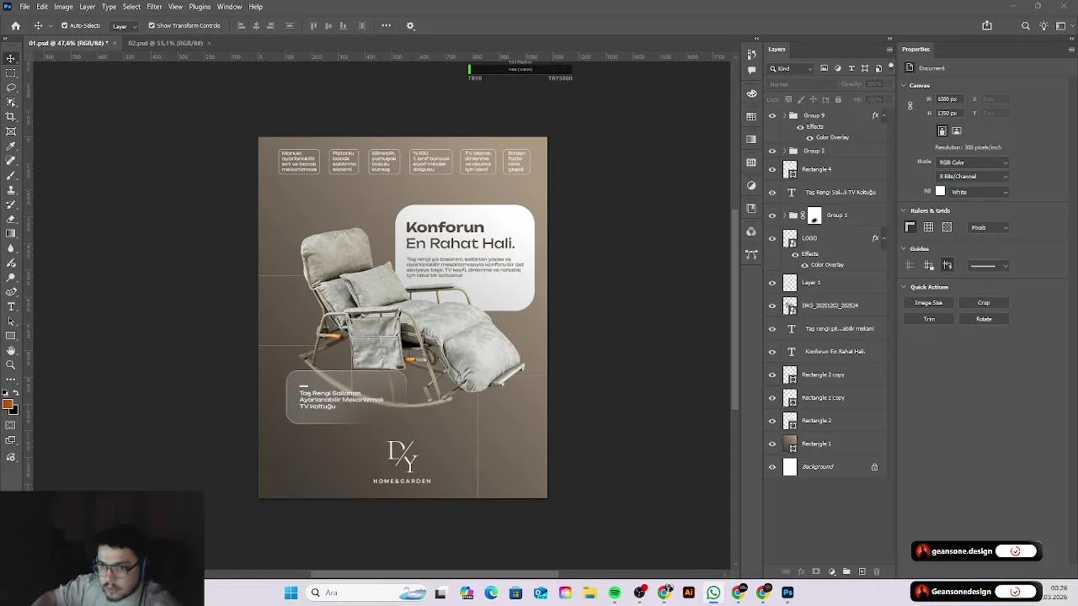Click the Trim quick action button
Screen dimensions: 1078x606
point(929,320)
